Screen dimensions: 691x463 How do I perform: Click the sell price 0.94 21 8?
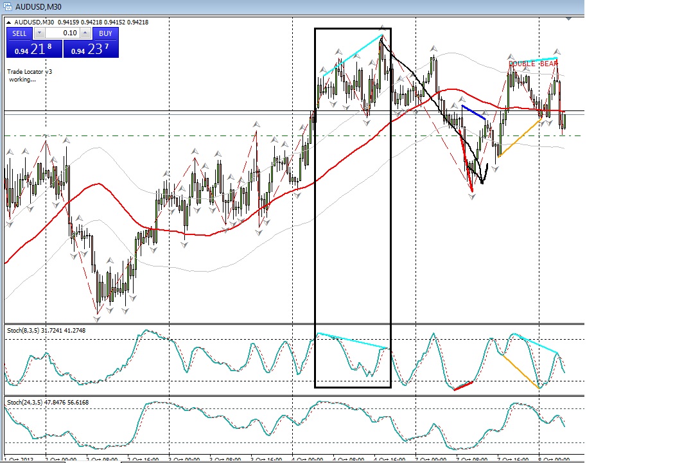tap(34, 49)
